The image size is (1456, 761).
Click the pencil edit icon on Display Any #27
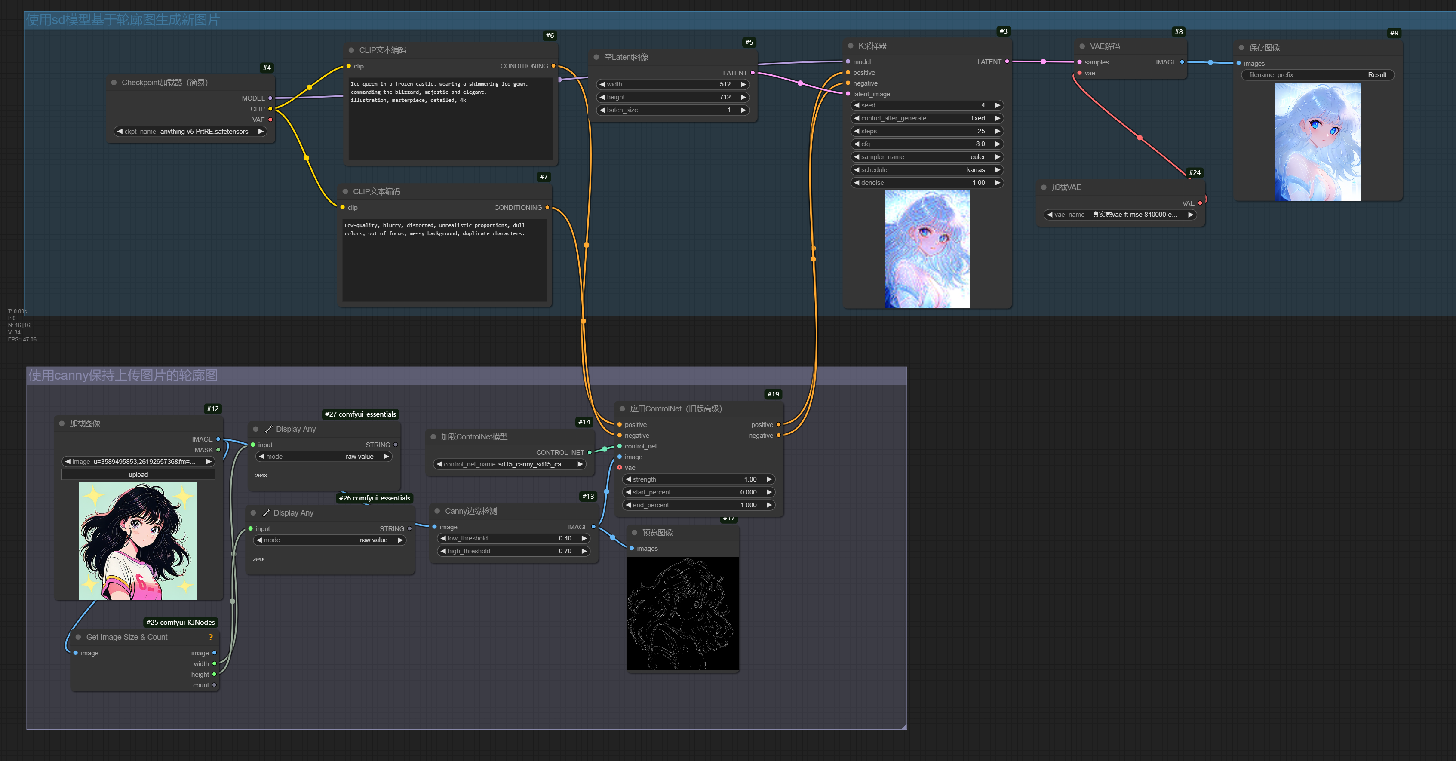point(270,429)
